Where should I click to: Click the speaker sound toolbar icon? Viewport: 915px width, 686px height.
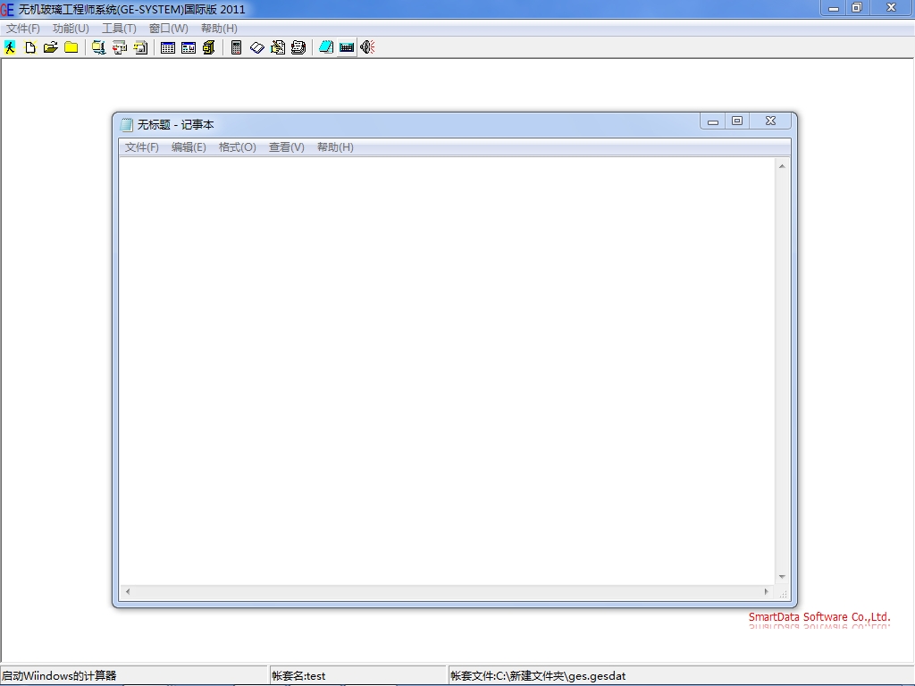tap(367, 47)
